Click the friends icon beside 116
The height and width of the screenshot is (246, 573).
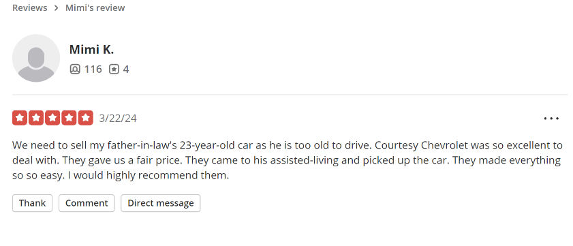click(x=75, y=69)
